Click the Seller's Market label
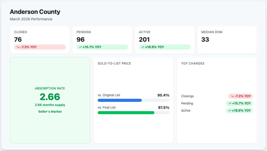This screenshot has width=267, height=151. [50, 111]
